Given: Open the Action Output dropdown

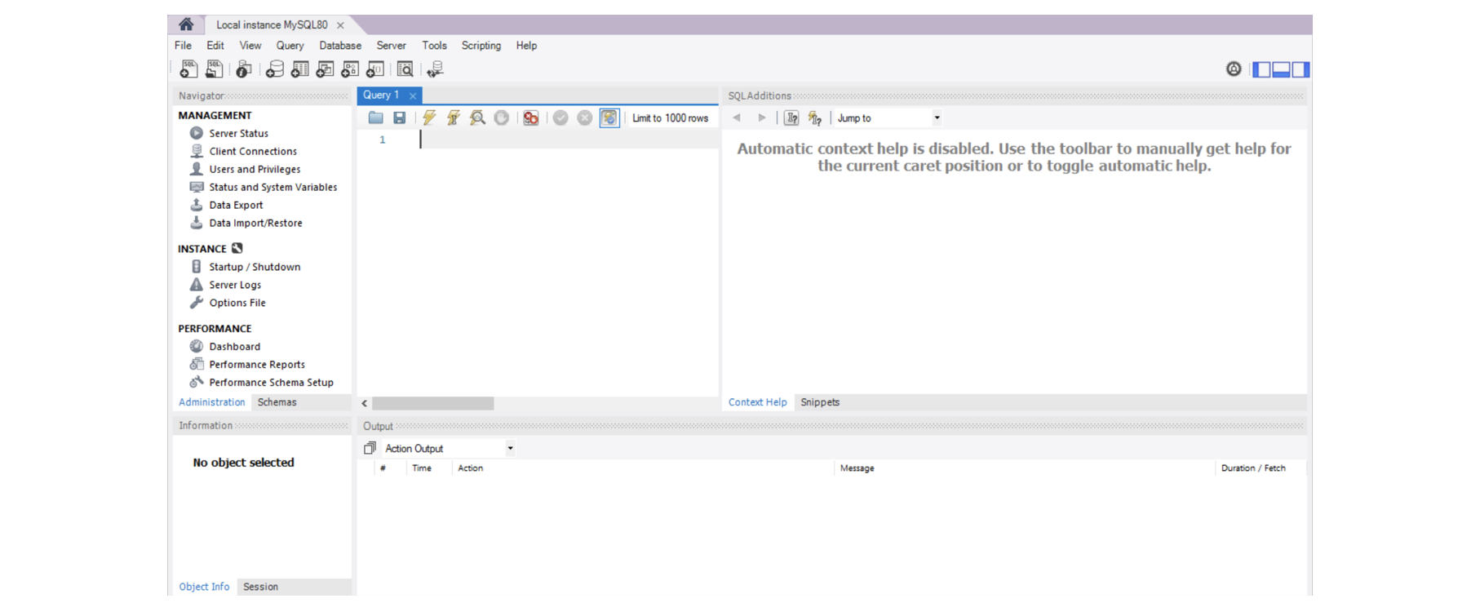Looking at the screenshot, I should [x=510, y=449].
